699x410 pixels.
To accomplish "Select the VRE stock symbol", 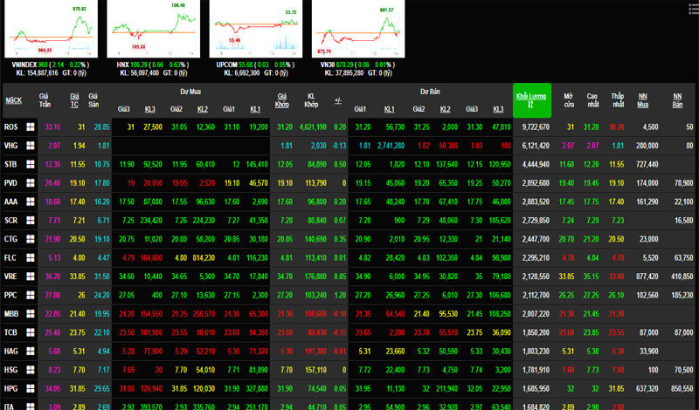I will [x=10, y=276].
